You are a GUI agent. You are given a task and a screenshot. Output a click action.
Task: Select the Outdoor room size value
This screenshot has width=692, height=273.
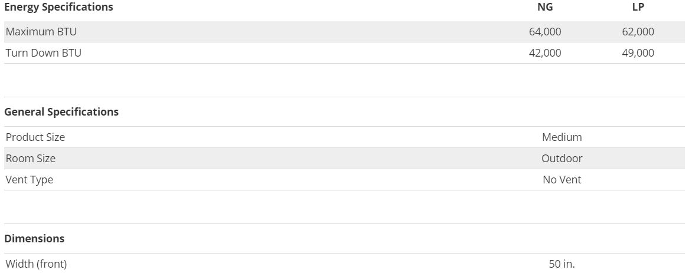point(562,159)
